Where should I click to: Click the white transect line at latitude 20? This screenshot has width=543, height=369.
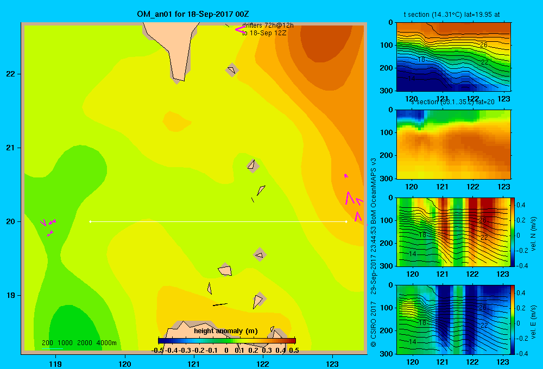click(218, 221)
